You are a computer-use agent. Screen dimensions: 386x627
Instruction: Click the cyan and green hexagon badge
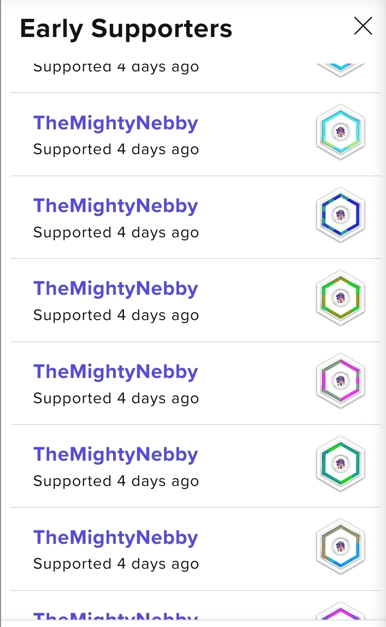[x=340, y=131]
